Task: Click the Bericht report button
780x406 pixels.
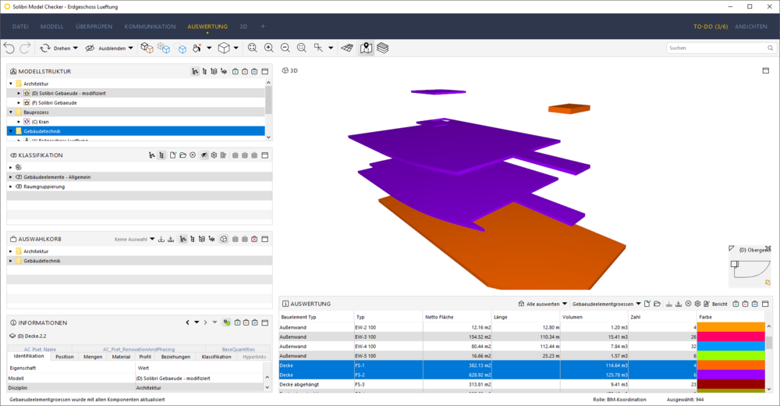Action: pyautogui.click(x=714, y=303)
